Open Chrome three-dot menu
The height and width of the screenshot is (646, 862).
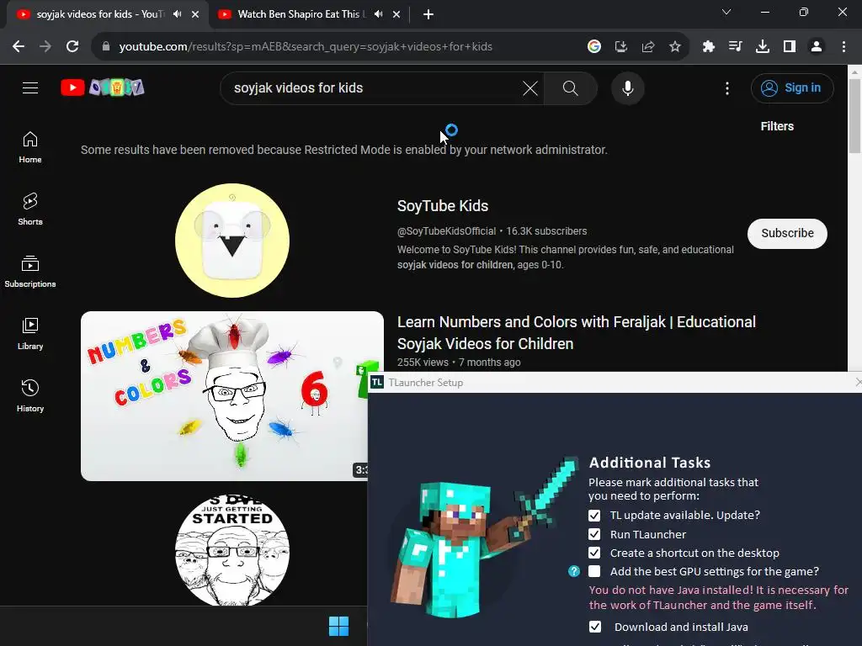click(x=843, y=47)
